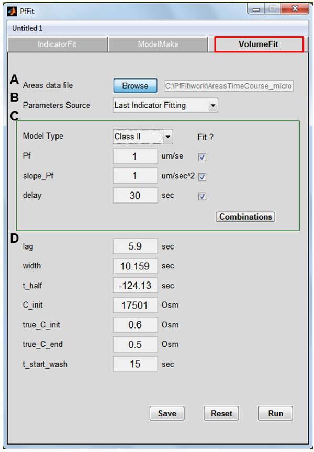Image resolution: width=314 pixels, height=452 pixels.
Task: Run the volume fit
Action: (x=275, y=413)
